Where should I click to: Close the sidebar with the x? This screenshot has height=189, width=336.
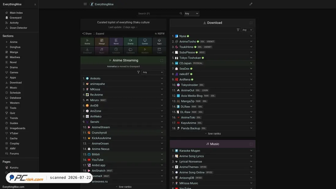tap(35, 4)
